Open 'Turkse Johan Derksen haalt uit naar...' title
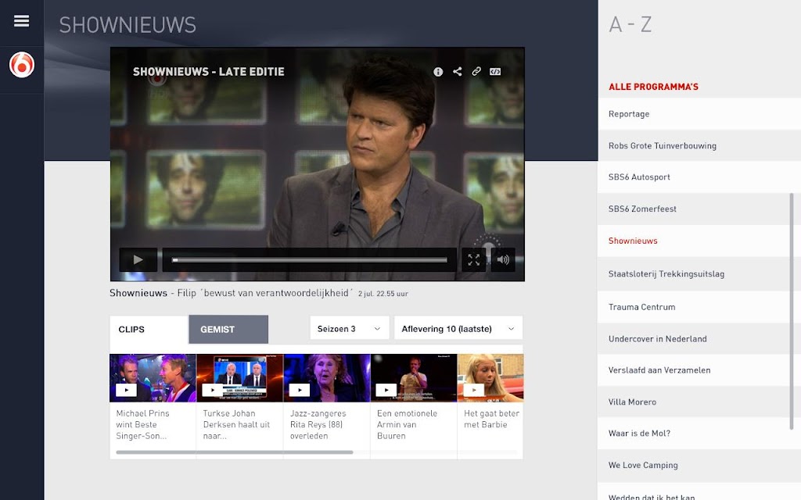801x500 pixels. click(x=236, y=424)
